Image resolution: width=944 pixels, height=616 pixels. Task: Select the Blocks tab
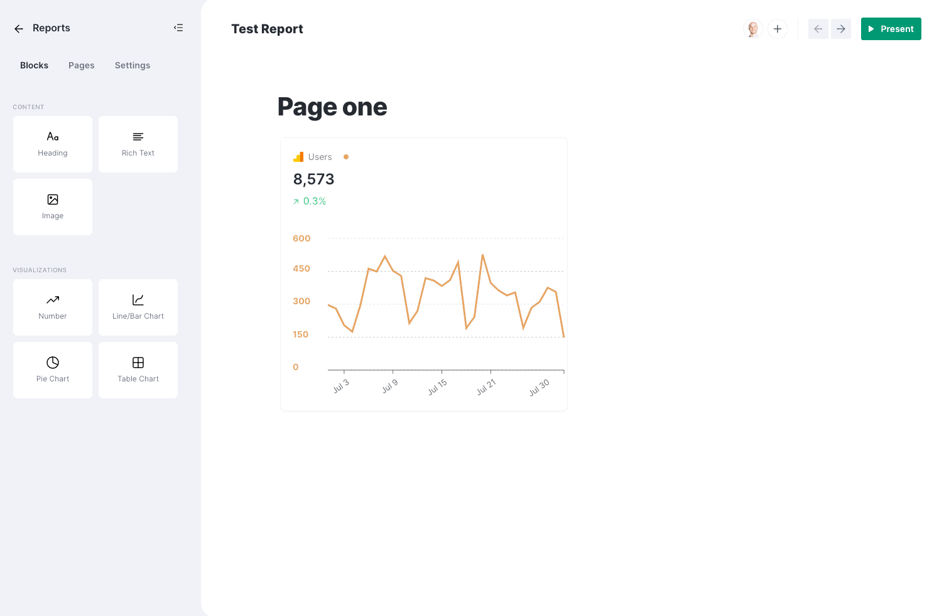(34, 65)
